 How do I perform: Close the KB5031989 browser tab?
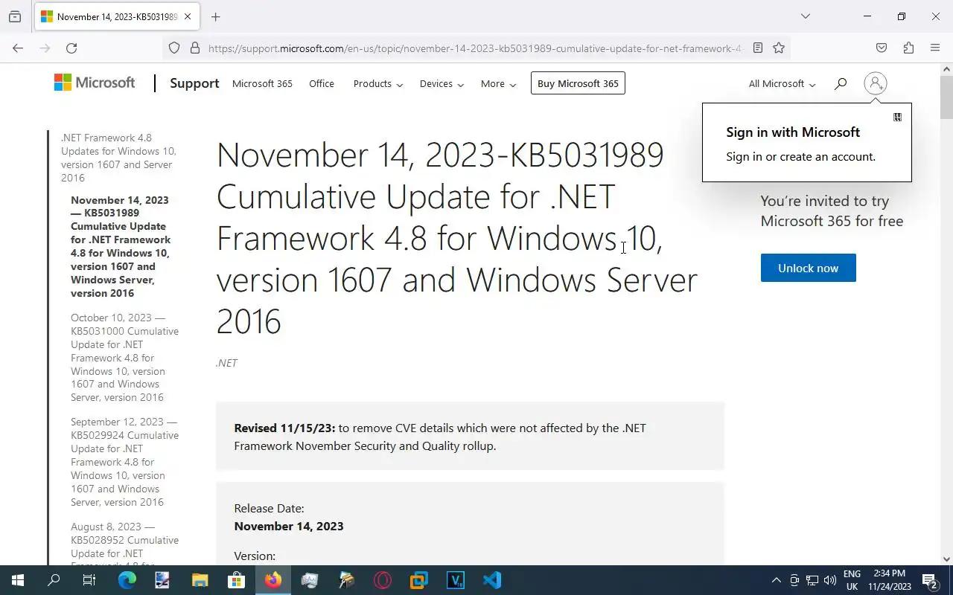pyautogui.click(x=188, y=16)
